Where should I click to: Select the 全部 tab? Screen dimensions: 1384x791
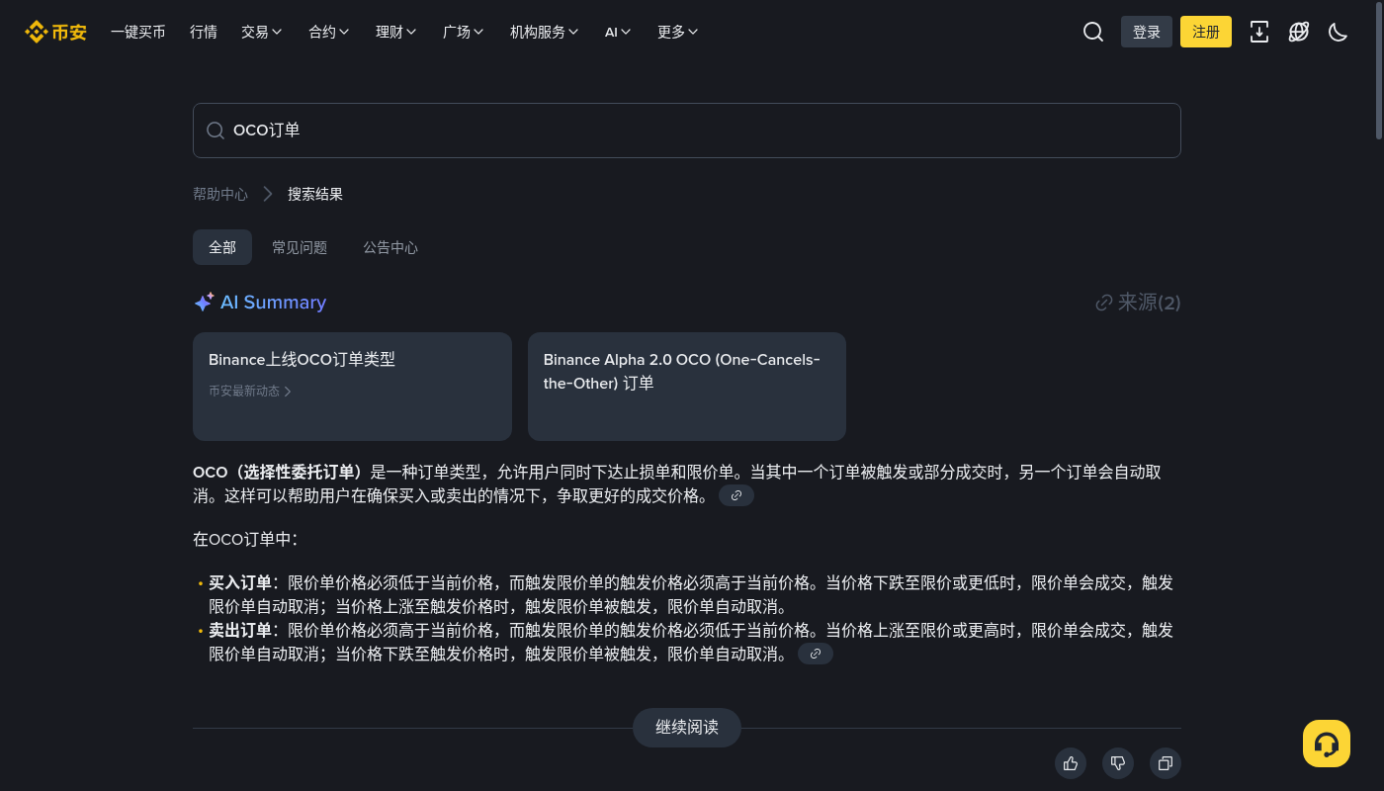(222, 247)
